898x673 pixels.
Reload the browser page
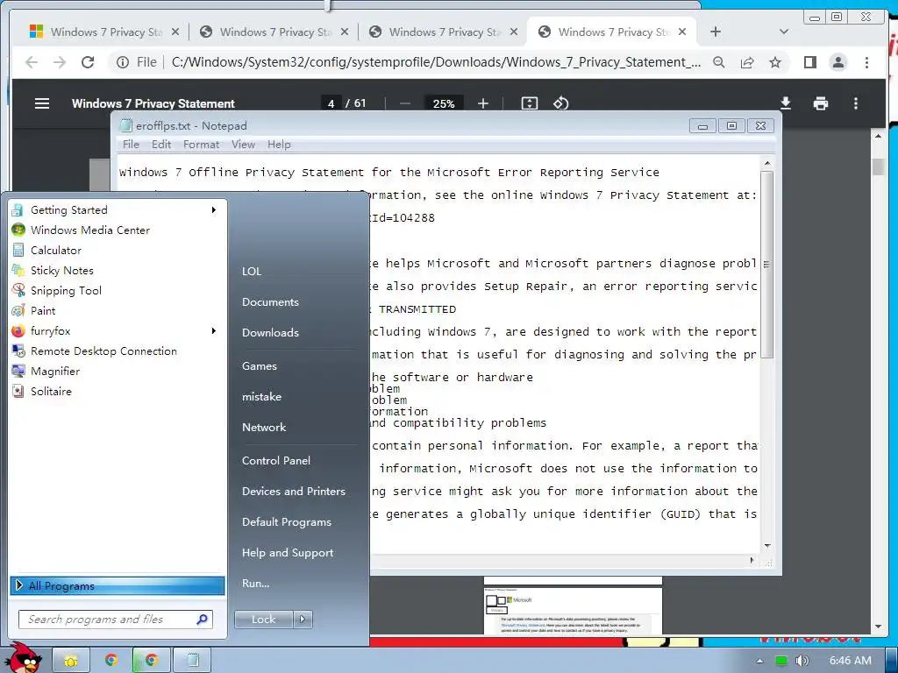pyautogui.click(x=88, y=62)
